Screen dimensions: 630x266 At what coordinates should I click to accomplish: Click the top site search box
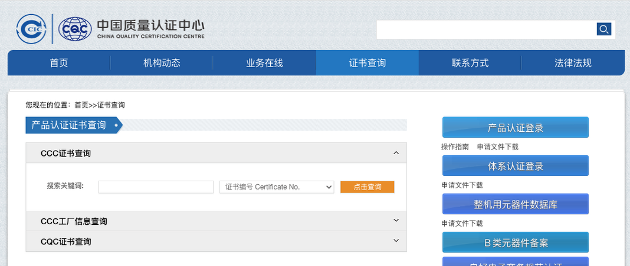click(486, 29)
